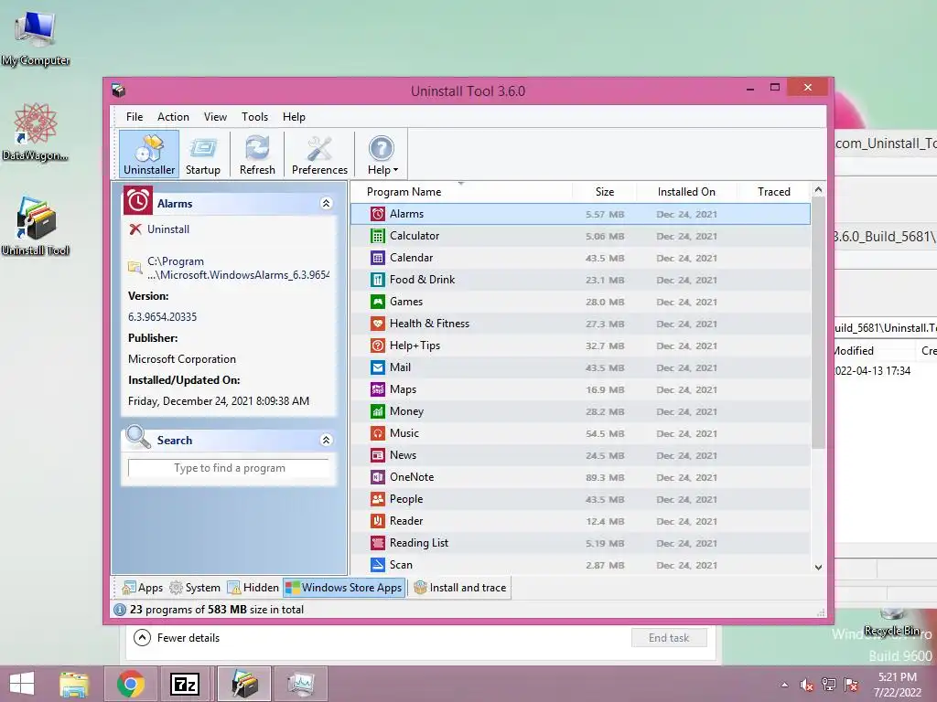Click the large Alarms clock icon in side panel
The height and width of the screenshot is (702, 937).
[x=138, y=200]
